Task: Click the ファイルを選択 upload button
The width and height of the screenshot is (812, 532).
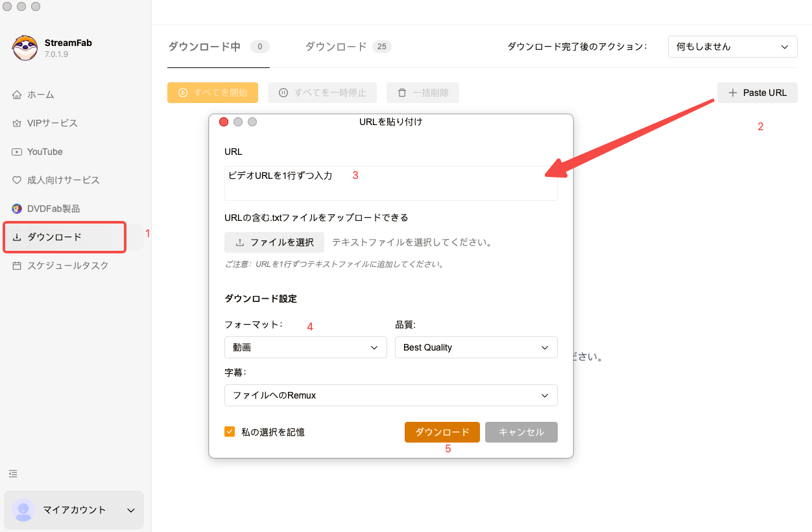Action: 274,242
